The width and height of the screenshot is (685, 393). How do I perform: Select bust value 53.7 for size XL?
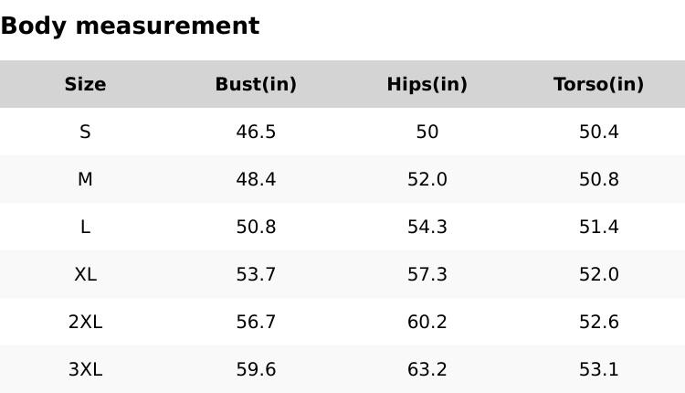point(256,274)
